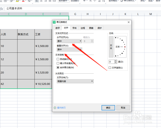This screenshot has height=128, width=161.
Task: Open the 水平对齐 dropdown
Action: (69, 41)
